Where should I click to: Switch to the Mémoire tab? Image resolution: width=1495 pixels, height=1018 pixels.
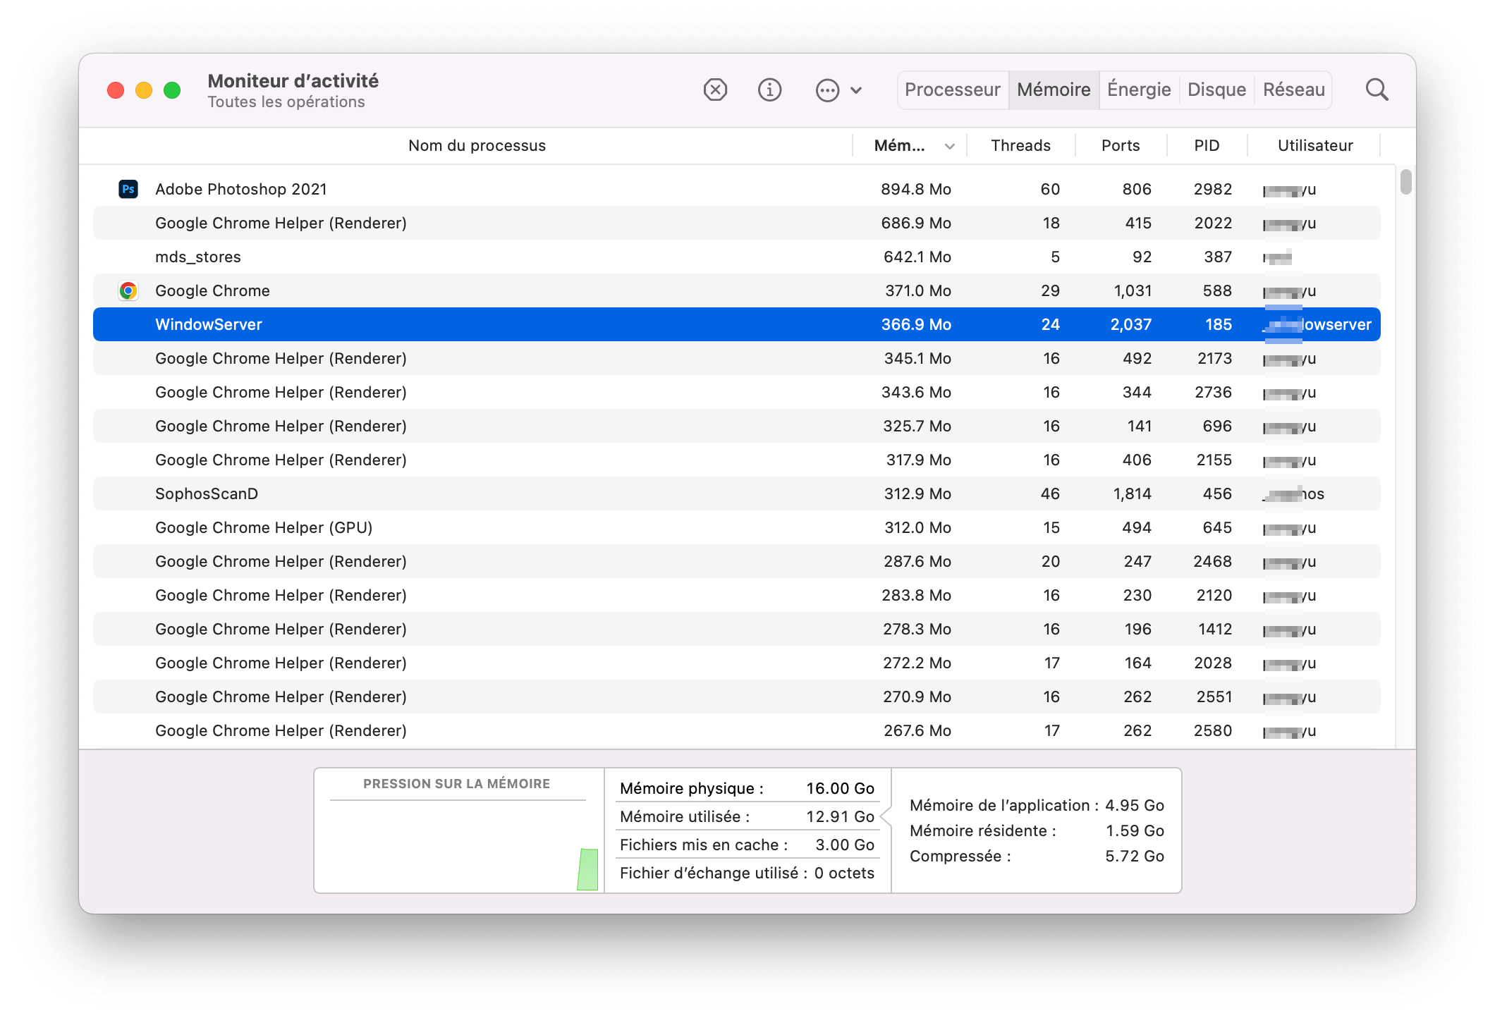(1054, 90)
